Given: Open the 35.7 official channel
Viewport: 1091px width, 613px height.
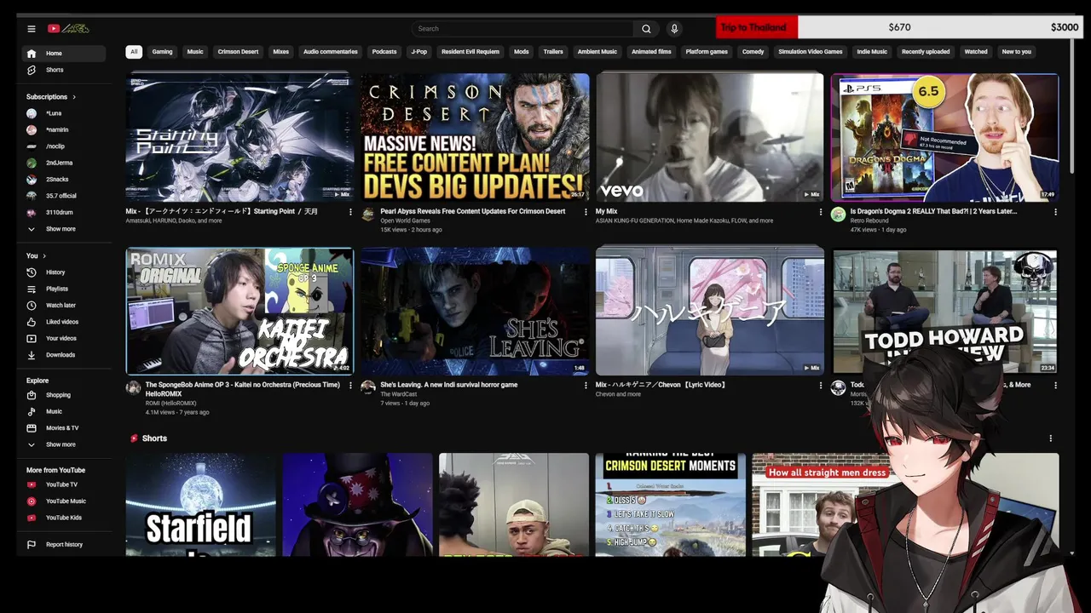Looking at the screenshot, I should (64, 196).
